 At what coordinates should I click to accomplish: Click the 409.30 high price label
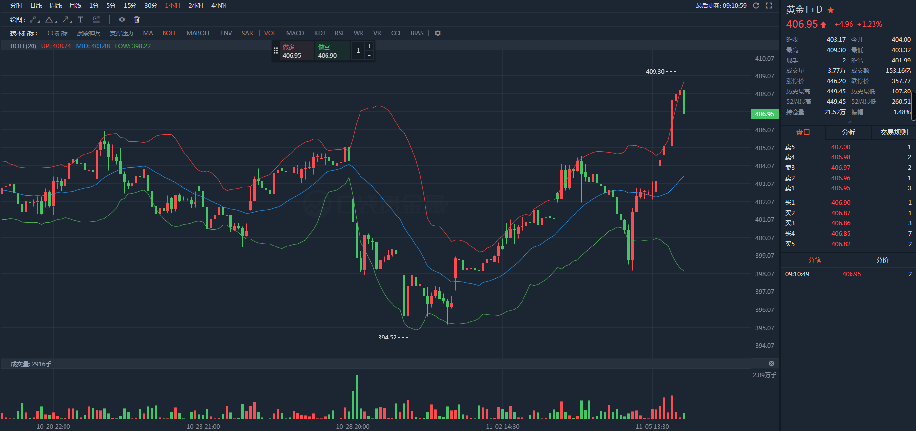tap(655, 72)
